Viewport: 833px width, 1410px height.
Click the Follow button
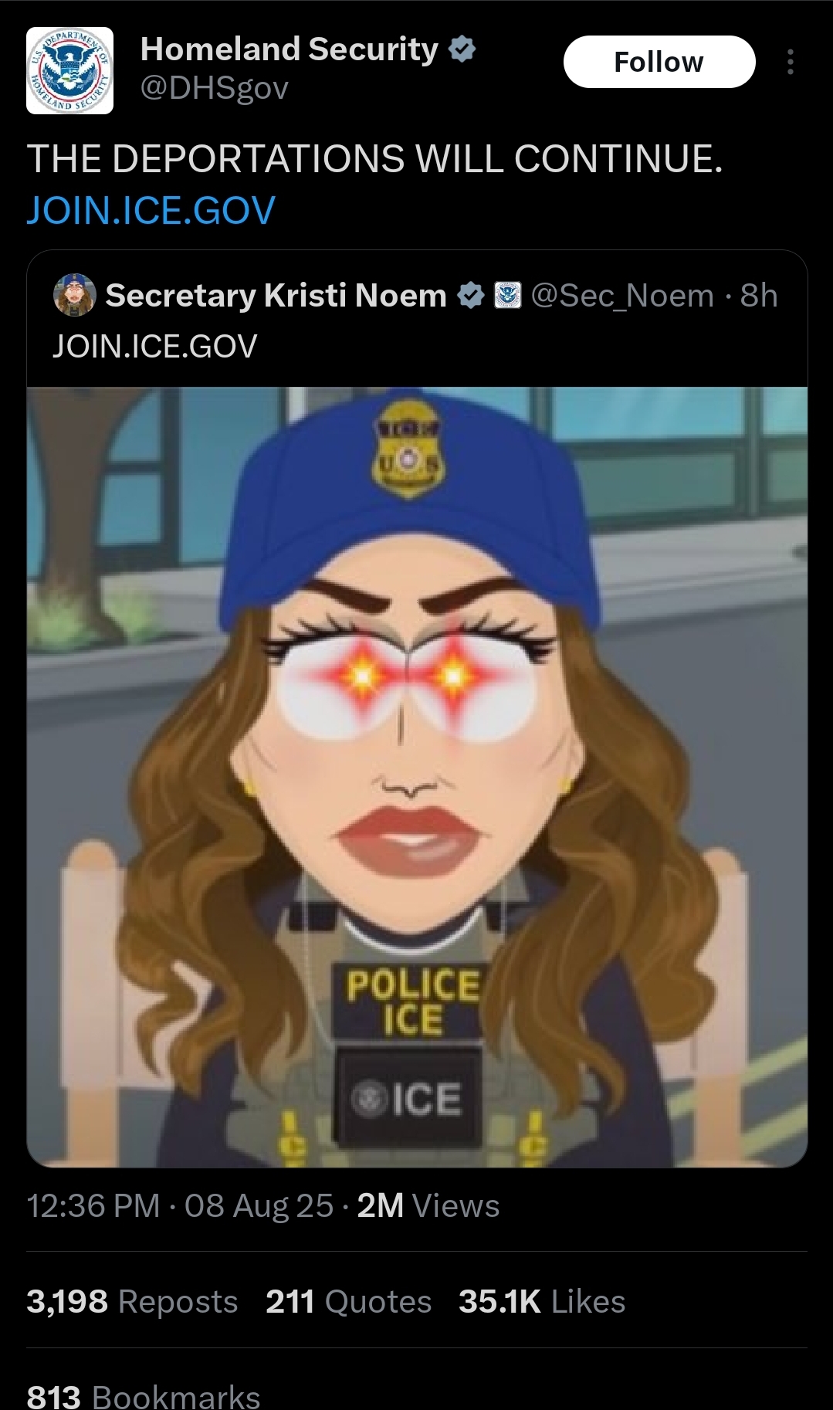[659, 62]
